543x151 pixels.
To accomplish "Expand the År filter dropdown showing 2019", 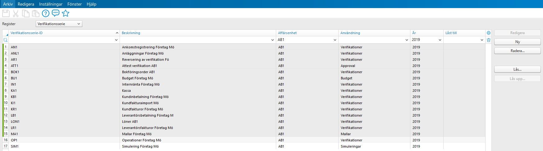I will coord(440,40).
